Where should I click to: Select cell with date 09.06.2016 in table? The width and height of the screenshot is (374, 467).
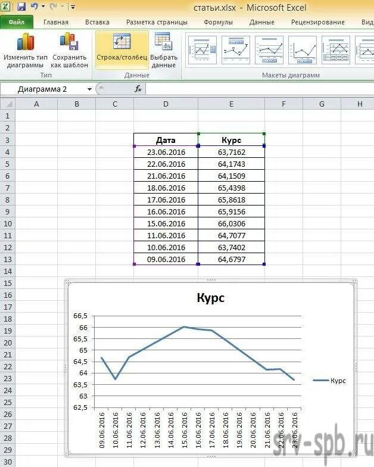pos(166,259)
